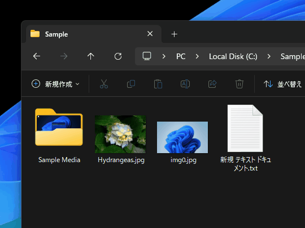
Task: Select the Hydrangeas.jpg thumbnail
Action: tap(120, 134)
